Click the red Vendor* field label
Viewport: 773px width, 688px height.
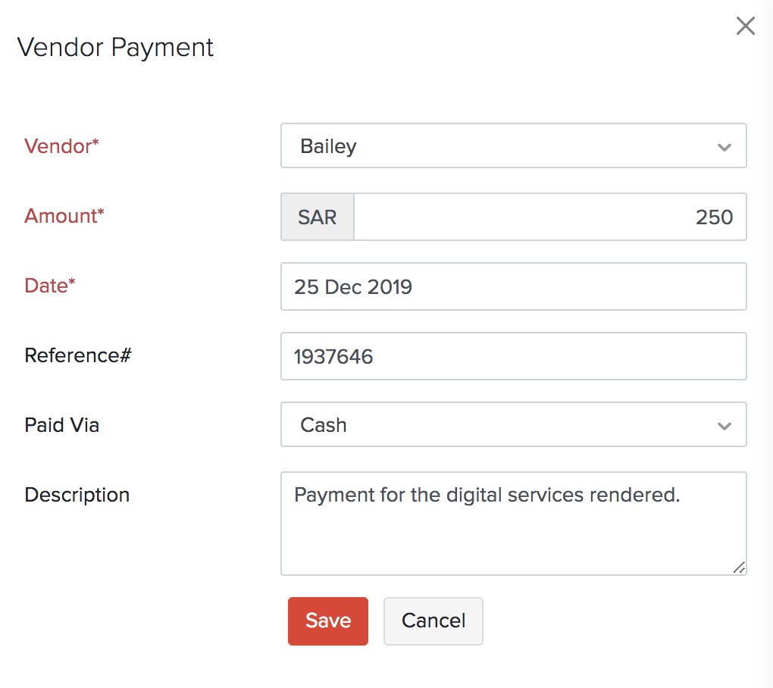click(62, 146)
